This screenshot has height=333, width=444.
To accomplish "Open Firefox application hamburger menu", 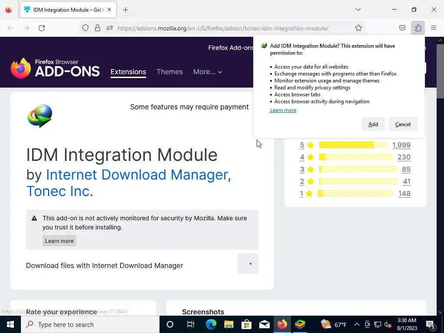I will click(434, 28).
